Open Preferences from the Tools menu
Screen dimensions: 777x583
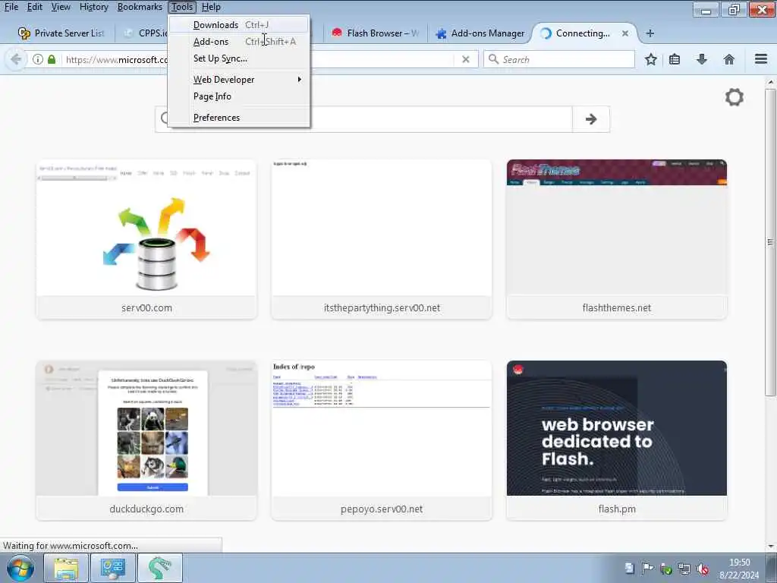239,118
